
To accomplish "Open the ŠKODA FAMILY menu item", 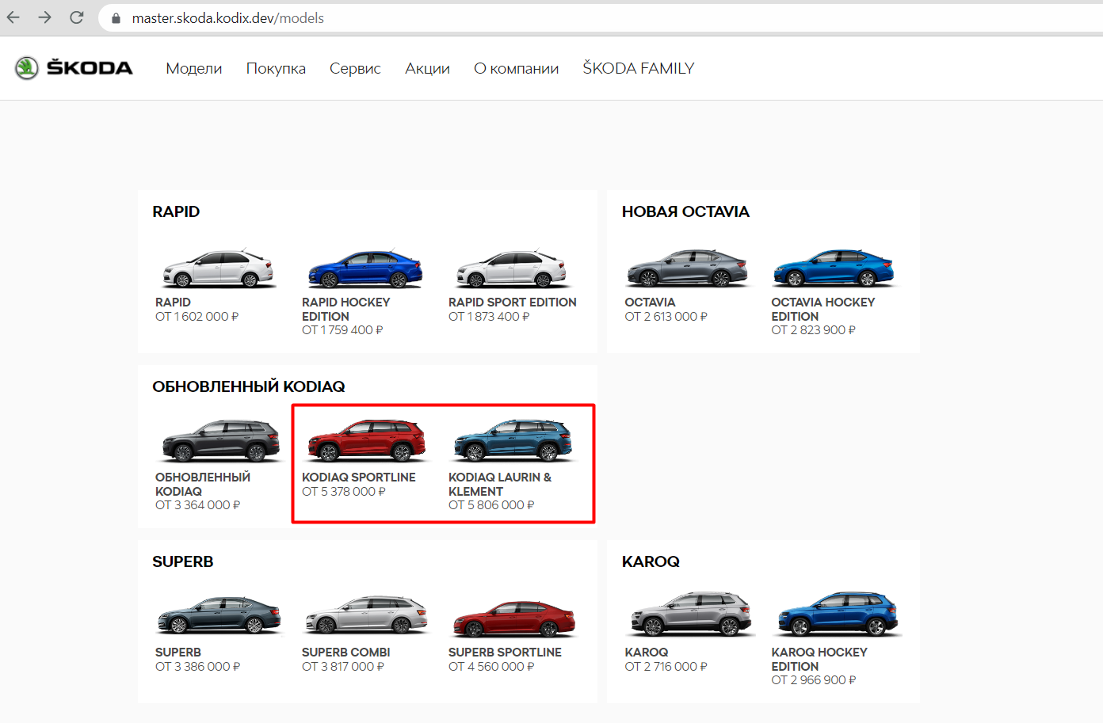I will pos(639,68).
